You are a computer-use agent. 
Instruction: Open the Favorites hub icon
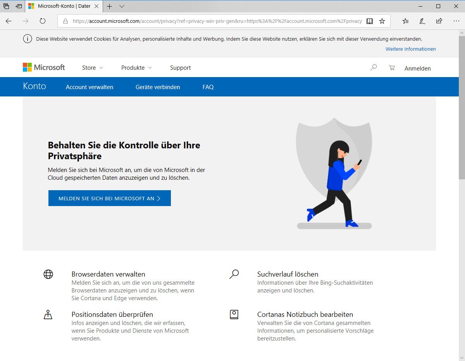coord(405,21)
